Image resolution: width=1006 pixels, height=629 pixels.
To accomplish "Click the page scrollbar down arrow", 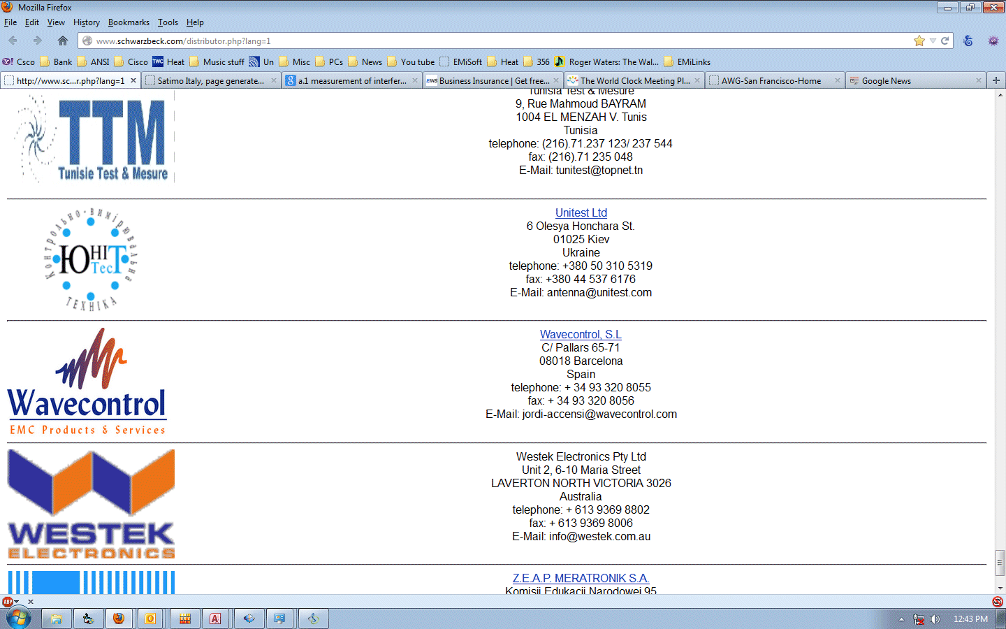I will [x=1000, y=588].
